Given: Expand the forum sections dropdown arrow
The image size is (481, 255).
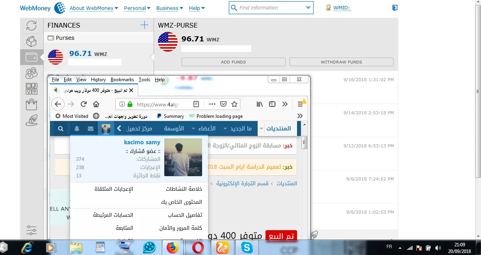Looking at the screenshot, I should pos(262,128).
